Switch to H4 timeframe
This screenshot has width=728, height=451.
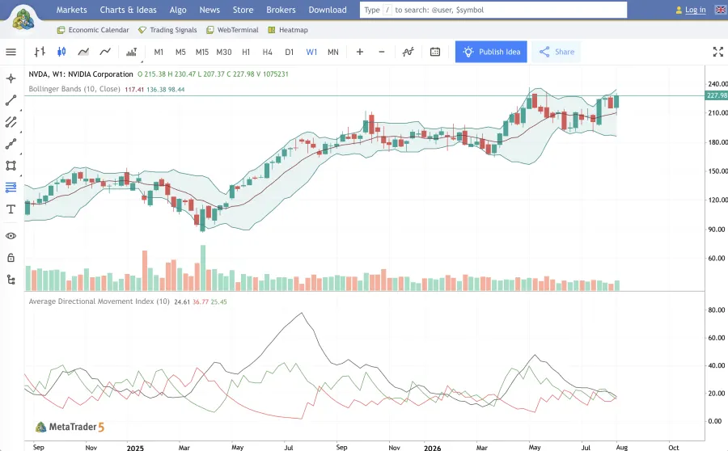[268, 52]
